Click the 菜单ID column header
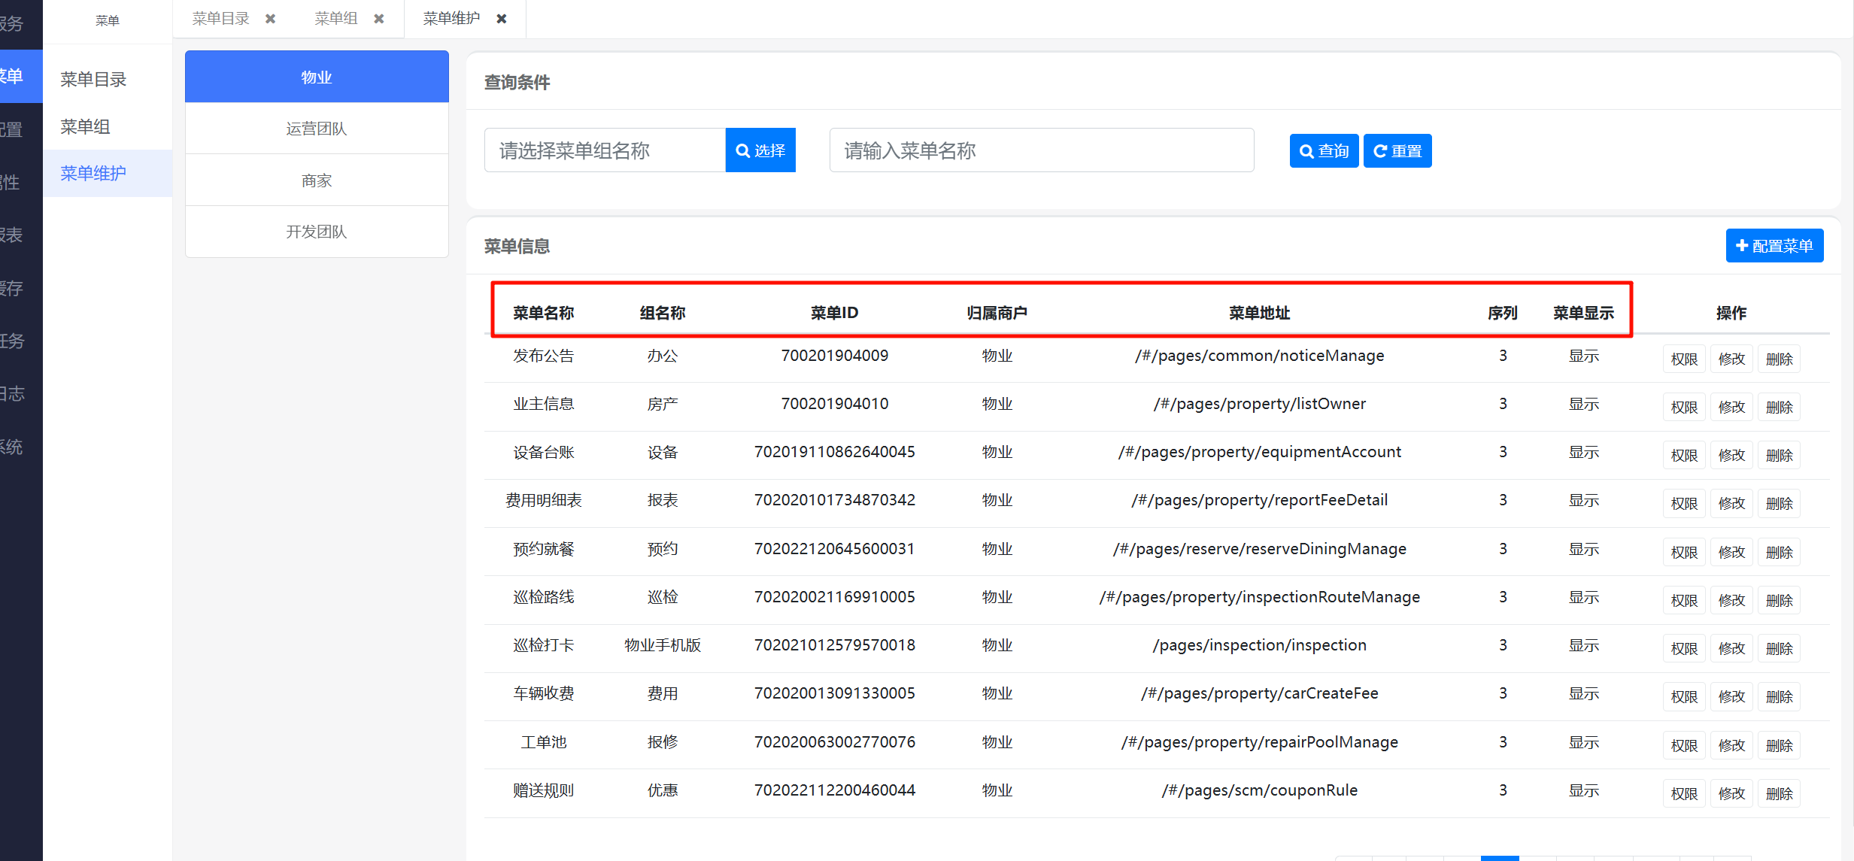Image resolution: width=1854 pixels, height=861 pixels. (x=834, y=313)
